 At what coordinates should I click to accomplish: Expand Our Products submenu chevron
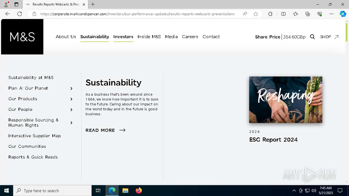point(71,99)
